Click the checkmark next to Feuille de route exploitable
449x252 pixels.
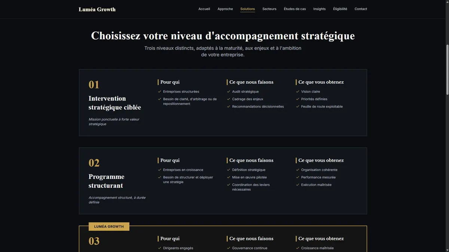coord(297,106)
